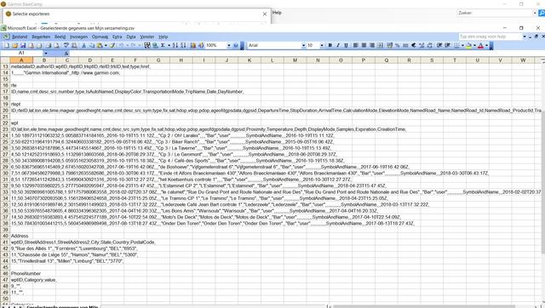Open the Bestand menu
This screenshot has height=308, width=545.
(x=20, y=37)
